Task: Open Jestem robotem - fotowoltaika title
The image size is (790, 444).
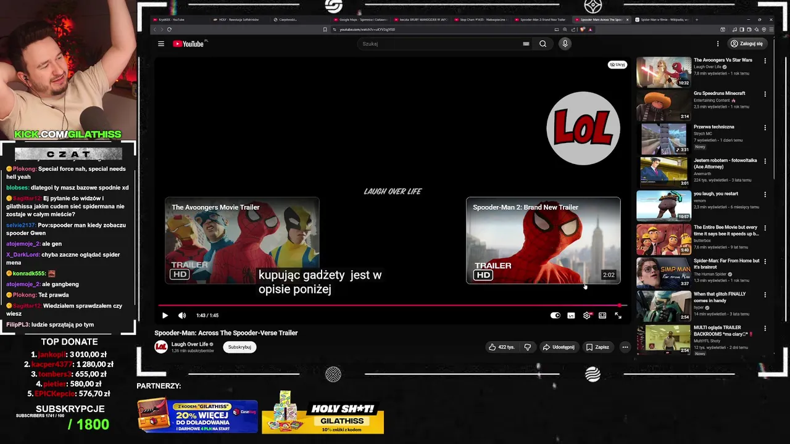Action: [x=725, y=163]
